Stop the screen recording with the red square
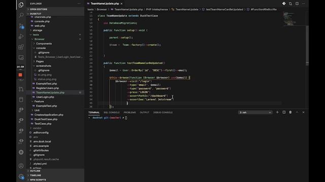 pos(20,75)
